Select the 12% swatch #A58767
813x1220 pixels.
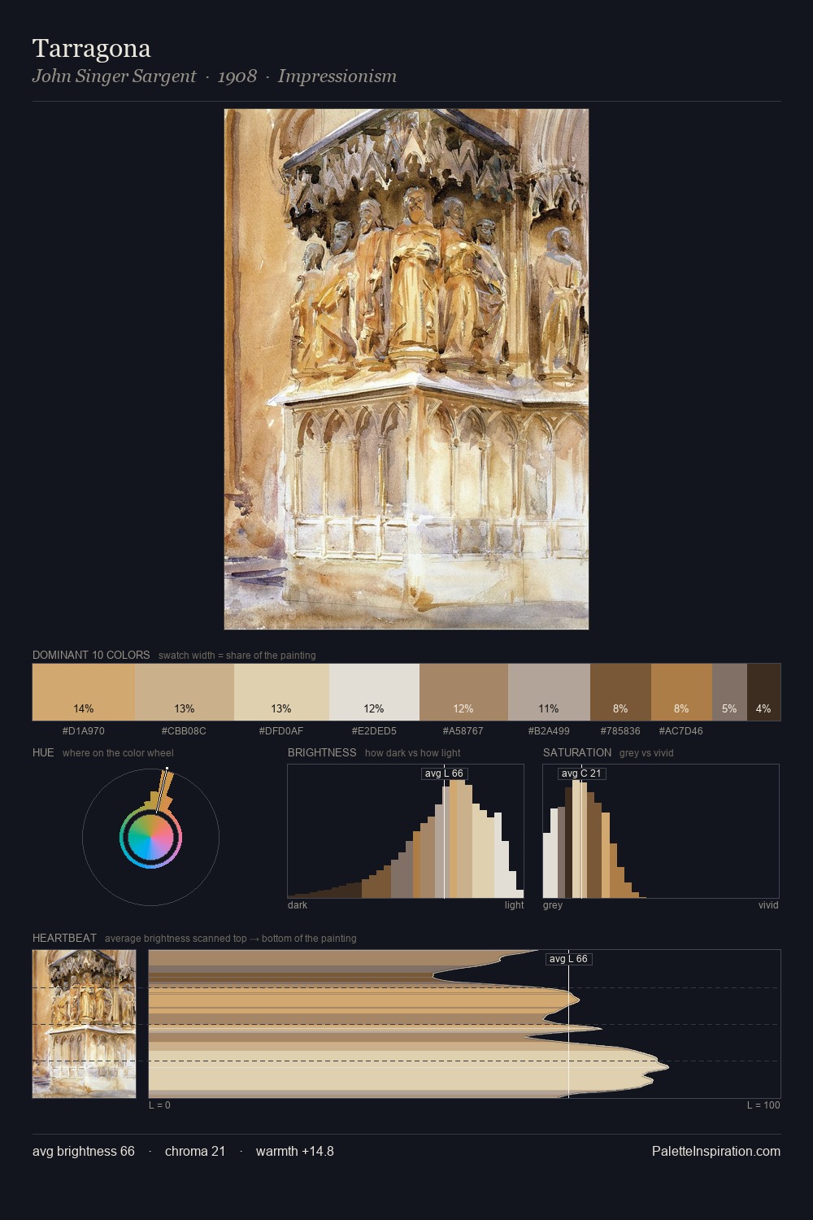tap(463, 692)
